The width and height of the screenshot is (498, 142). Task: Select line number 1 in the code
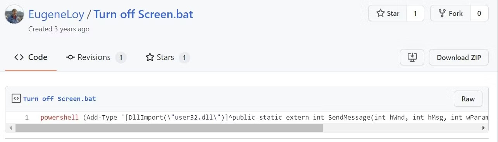coord(27,117)
